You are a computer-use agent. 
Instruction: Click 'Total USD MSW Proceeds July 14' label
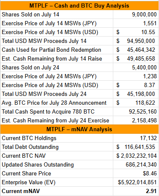point(44,41)
